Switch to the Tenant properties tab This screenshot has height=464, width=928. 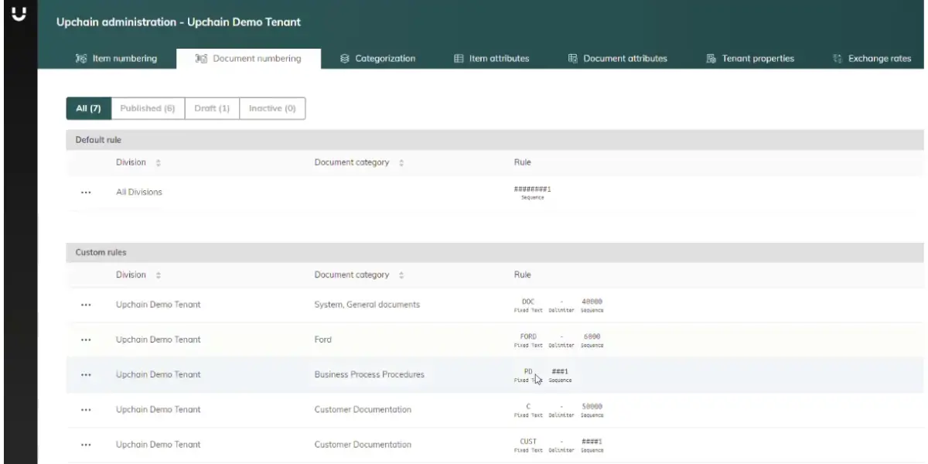pos(750,59)
